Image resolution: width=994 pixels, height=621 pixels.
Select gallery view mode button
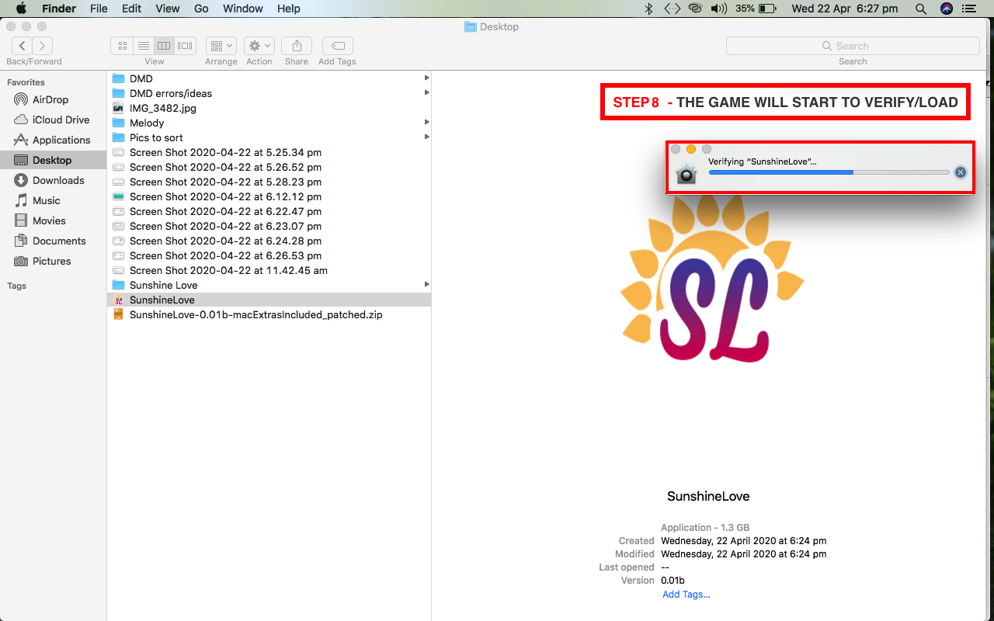point(185,46)
